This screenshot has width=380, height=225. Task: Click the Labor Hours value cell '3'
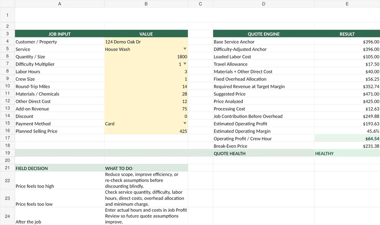(146, 72)
